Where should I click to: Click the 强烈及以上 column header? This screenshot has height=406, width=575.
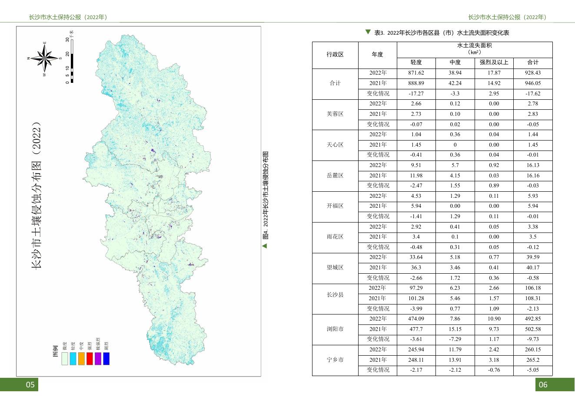494,63
